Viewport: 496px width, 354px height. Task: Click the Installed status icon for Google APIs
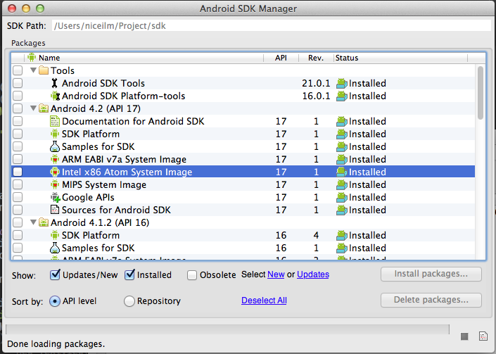(x=342, y=197)
